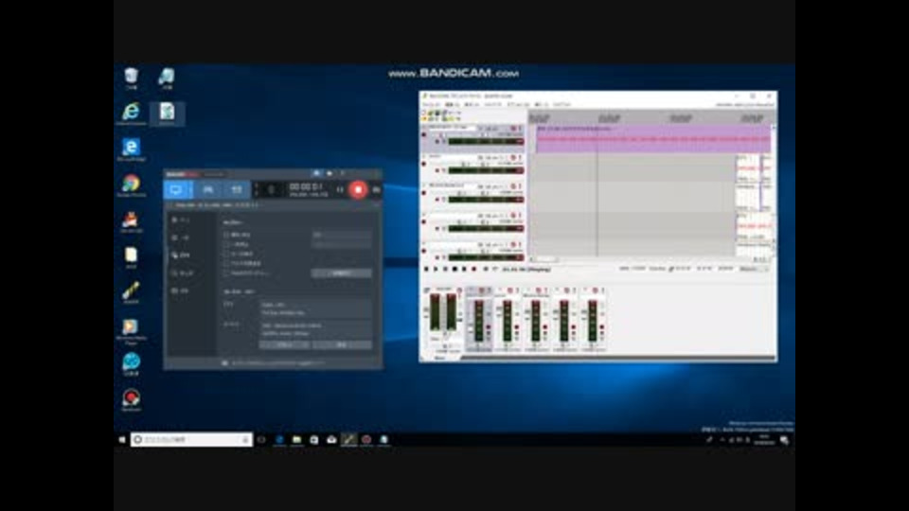The width and height of the screenshot is (909, 511).
Task: Click the left button under Bandicam's format details
Action: click(284, 344)
